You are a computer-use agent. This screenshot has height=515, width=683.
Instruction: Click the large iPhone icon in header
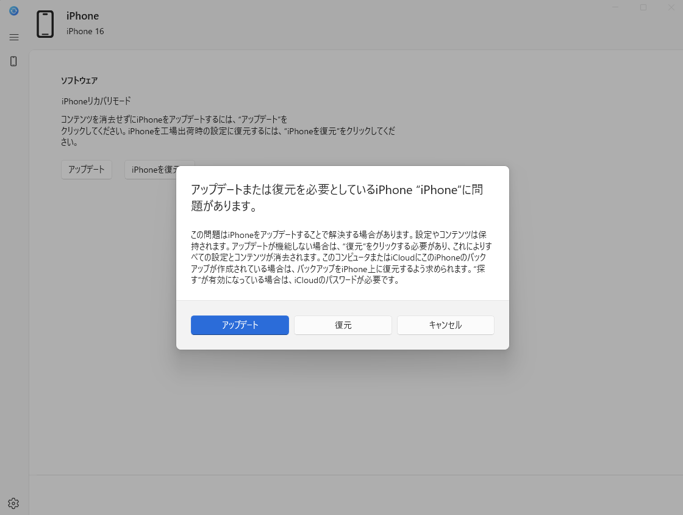[45, 24]
